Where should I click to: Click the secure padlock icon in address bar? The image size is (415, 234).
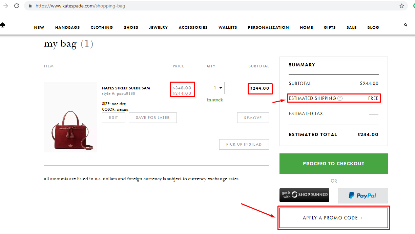[x=30, y=6]
